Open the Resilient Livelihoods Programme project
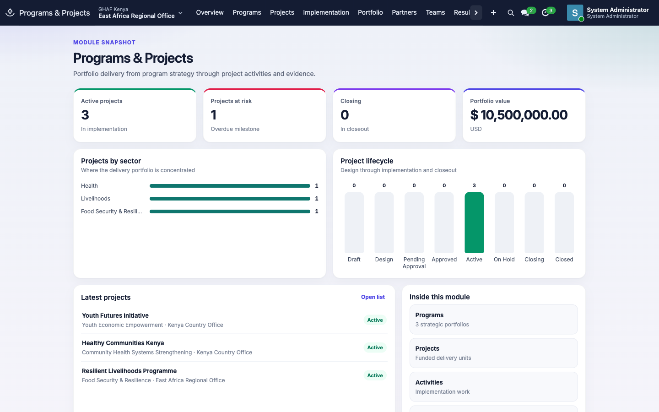Screen dimensions: 659x412 point(234,375)
